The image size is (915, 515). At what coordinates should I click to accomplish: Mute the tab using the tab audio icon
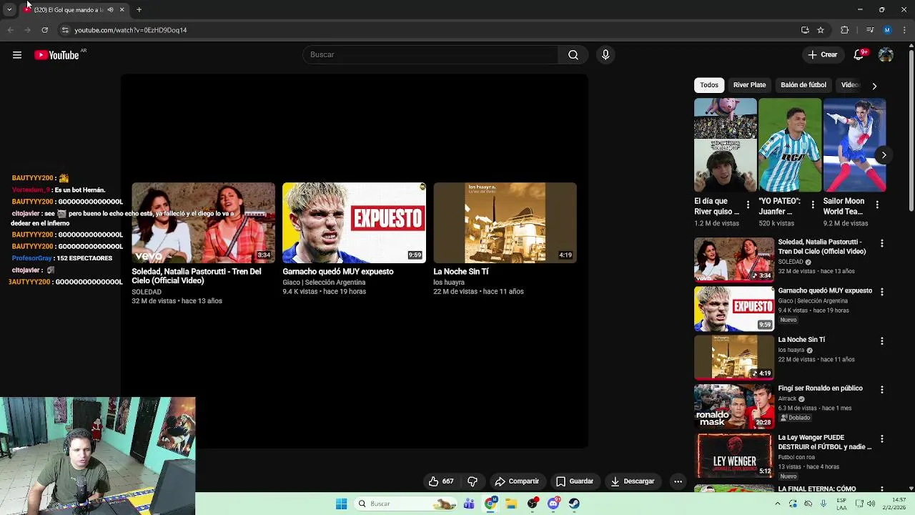click(110, 10)
